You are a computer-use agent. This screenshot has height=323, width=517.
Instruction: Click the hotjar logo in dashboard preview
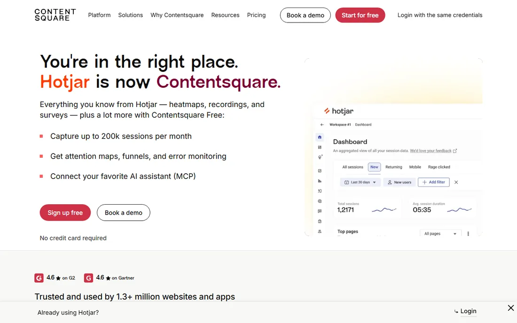338,111
